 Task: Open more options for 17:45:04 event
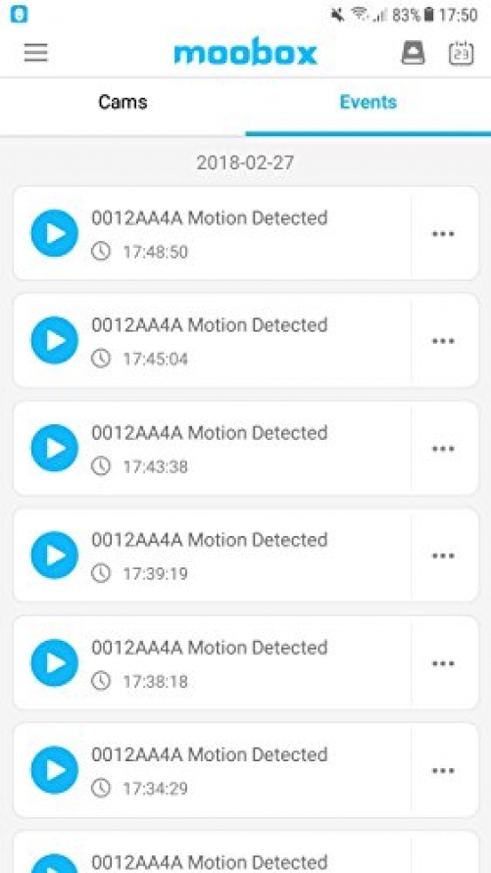coord(444,341)
